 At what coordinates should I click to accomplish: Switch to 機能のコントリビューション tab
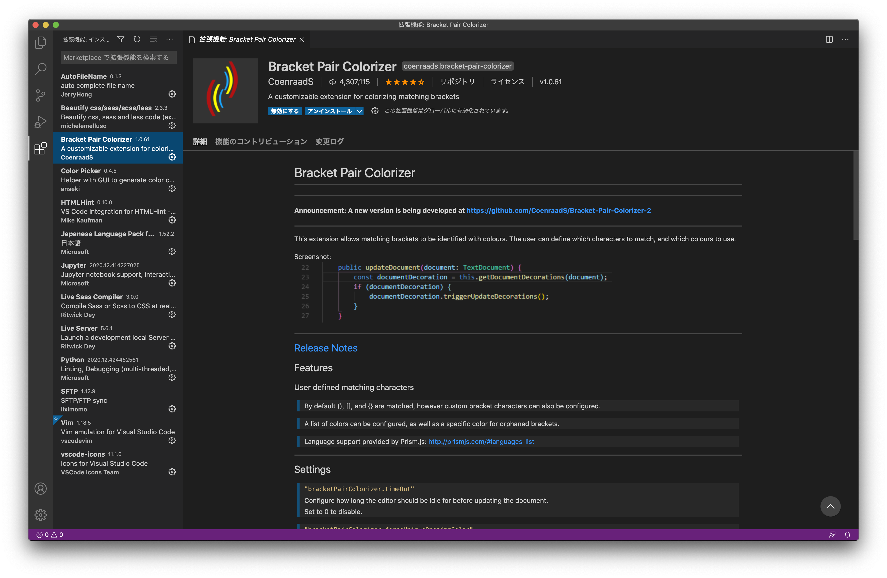click(x=261, y=141)
